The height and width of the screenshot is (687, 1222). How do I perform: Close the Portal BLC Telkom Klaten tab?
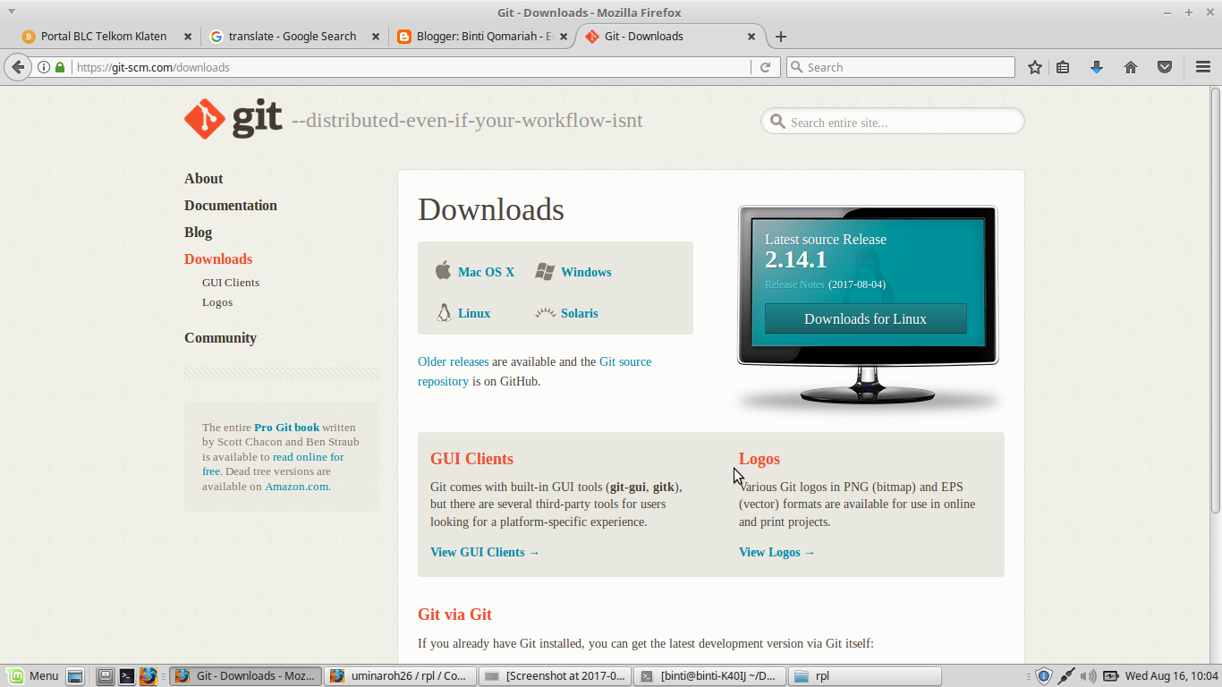[188, 37]
